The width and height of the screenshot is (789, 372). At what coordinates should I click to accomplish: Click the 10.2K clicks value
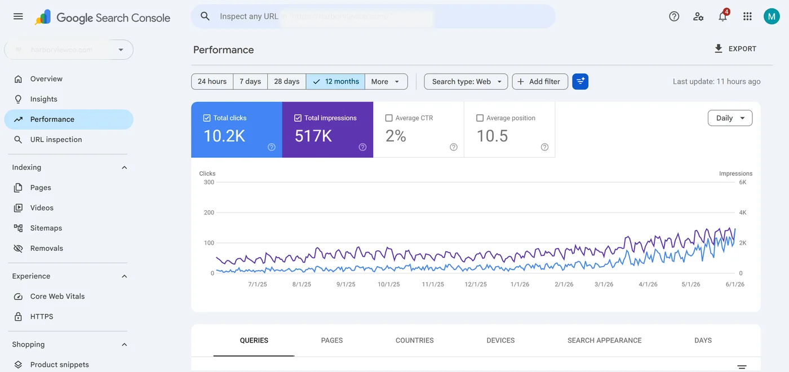pos(224,136)
